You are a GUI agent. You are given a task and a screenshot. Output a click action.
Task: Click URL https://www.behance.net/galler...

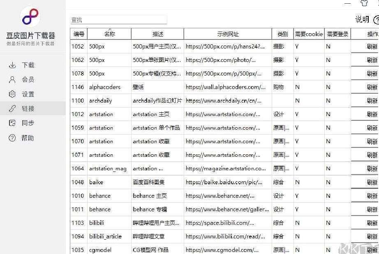[x=228, y=209]
